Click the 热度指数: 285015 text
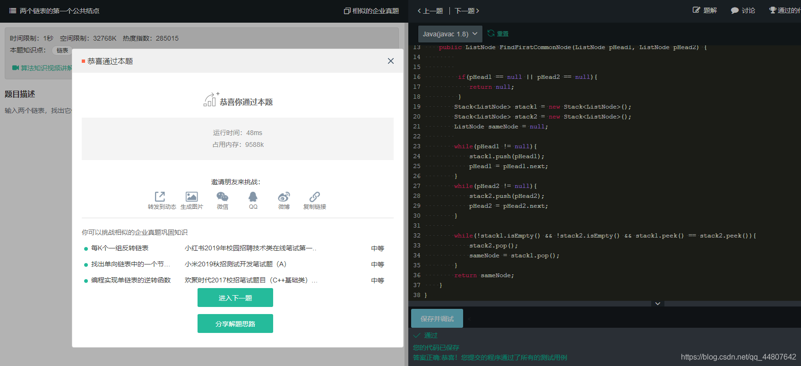The image size is (801, 366). tap(151, 38)
